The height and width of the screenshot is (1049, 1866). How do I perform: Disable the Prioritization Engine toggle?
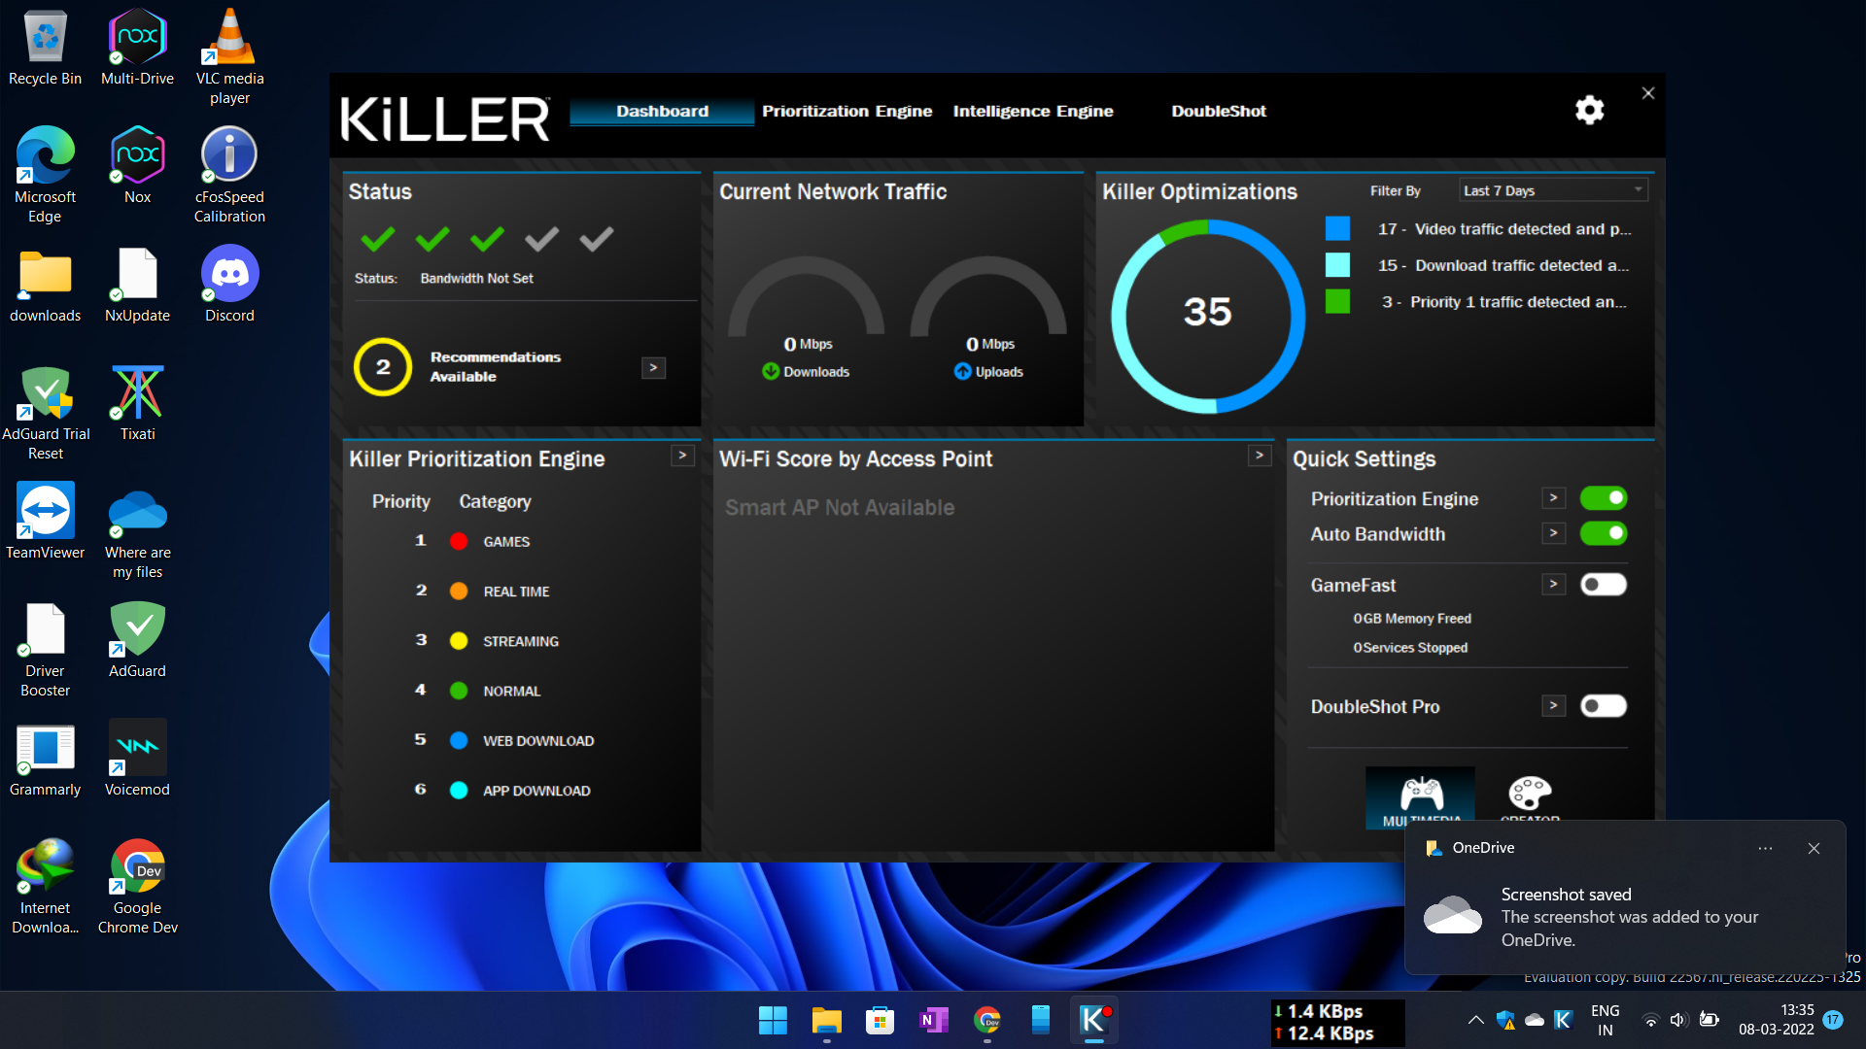pyautogui.click(x=1603, y=498)
